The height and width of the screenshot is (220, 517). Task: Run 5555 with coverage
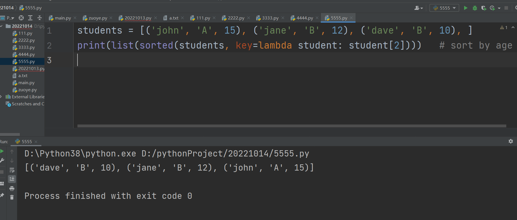point(484,8)
